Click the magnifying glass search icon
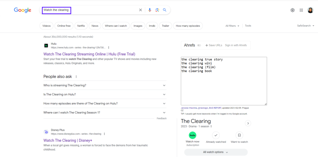 (165, 10)
